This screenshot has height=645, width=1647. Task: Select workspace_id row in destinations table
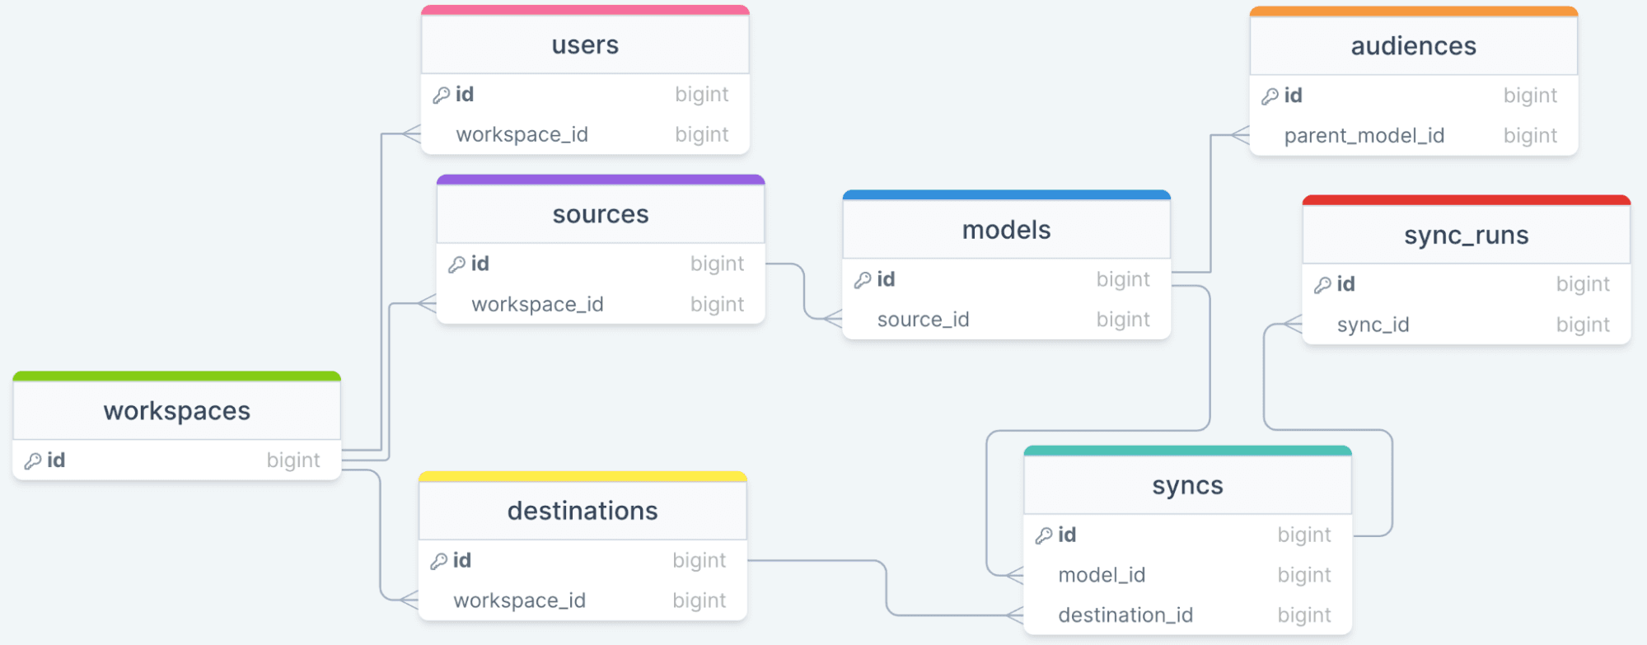tap(519, 601)
